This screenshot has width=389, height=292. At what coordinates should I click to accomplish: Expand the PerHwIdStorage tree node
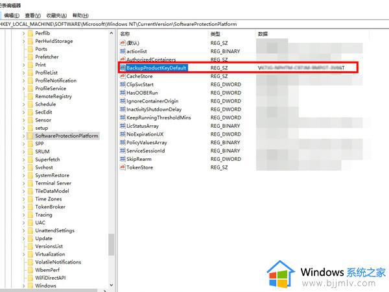(x=23, y=42)
